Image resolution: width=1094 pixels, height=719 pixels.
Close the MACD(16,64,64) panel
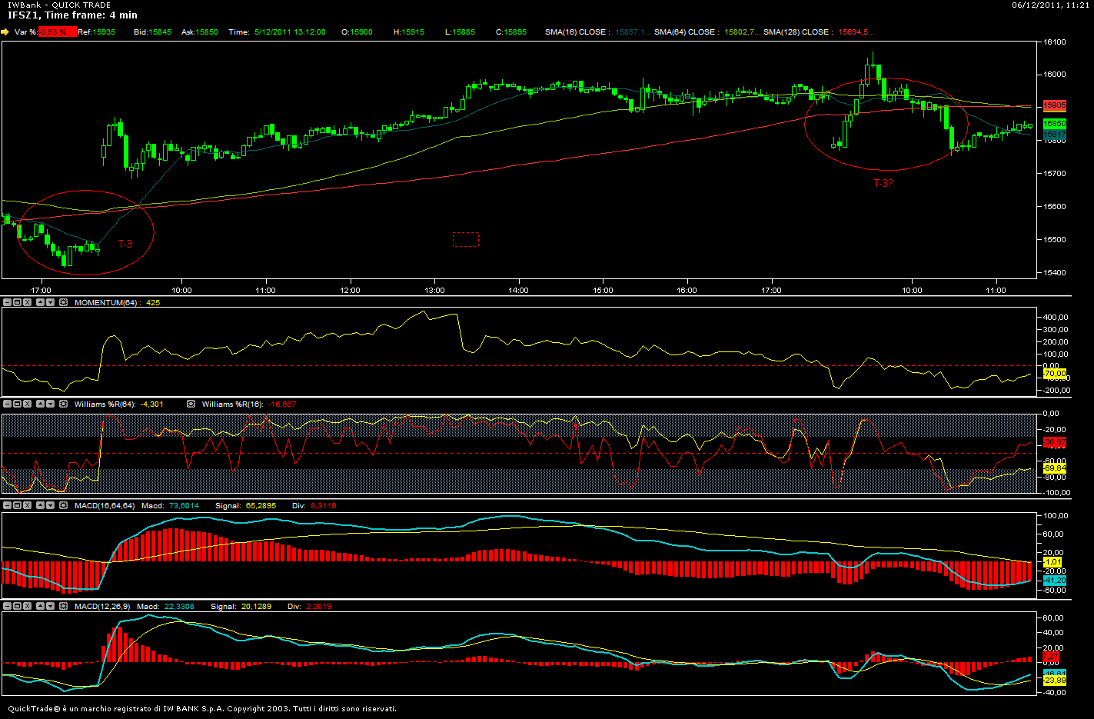point(27,505)
